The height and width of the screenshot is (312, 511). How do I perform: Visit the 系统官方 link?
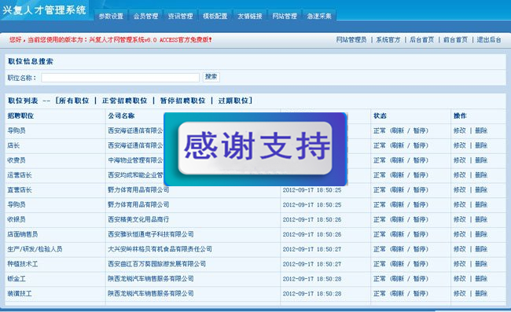pos(388,40)
